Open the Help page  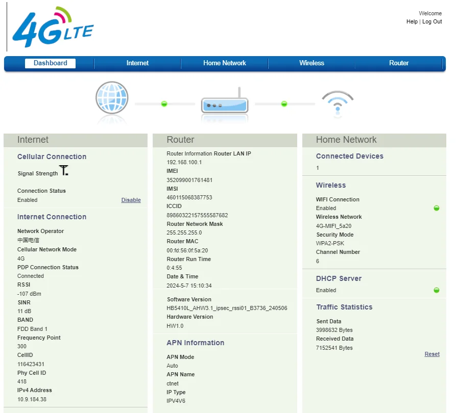click(x=412, y=22)
